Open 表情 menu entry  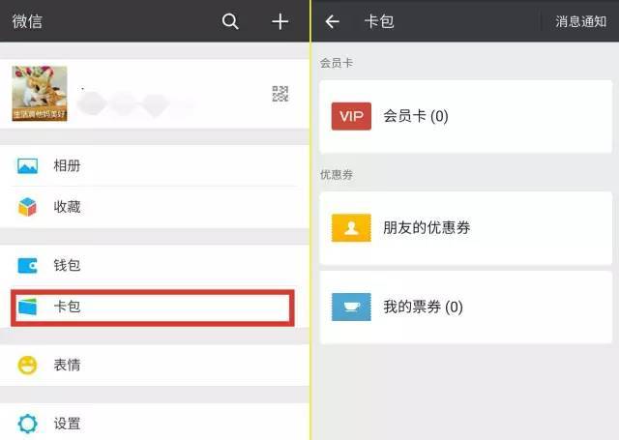coord(155,365)
